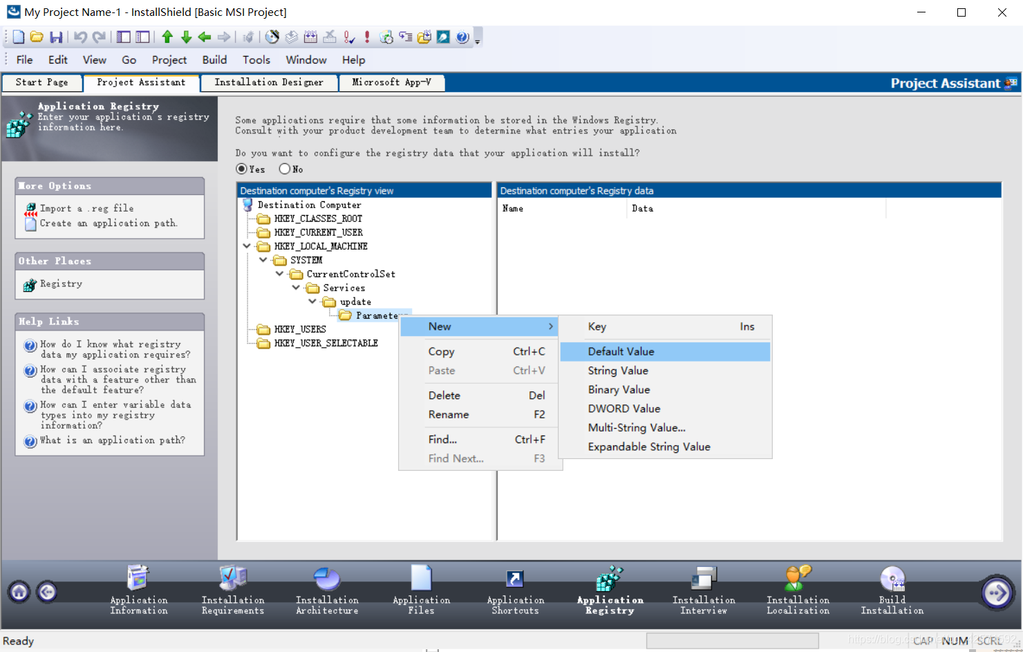The image size is (1023, 652).
Task: Open help link about knowing registry data required
Action: [115, 349]
